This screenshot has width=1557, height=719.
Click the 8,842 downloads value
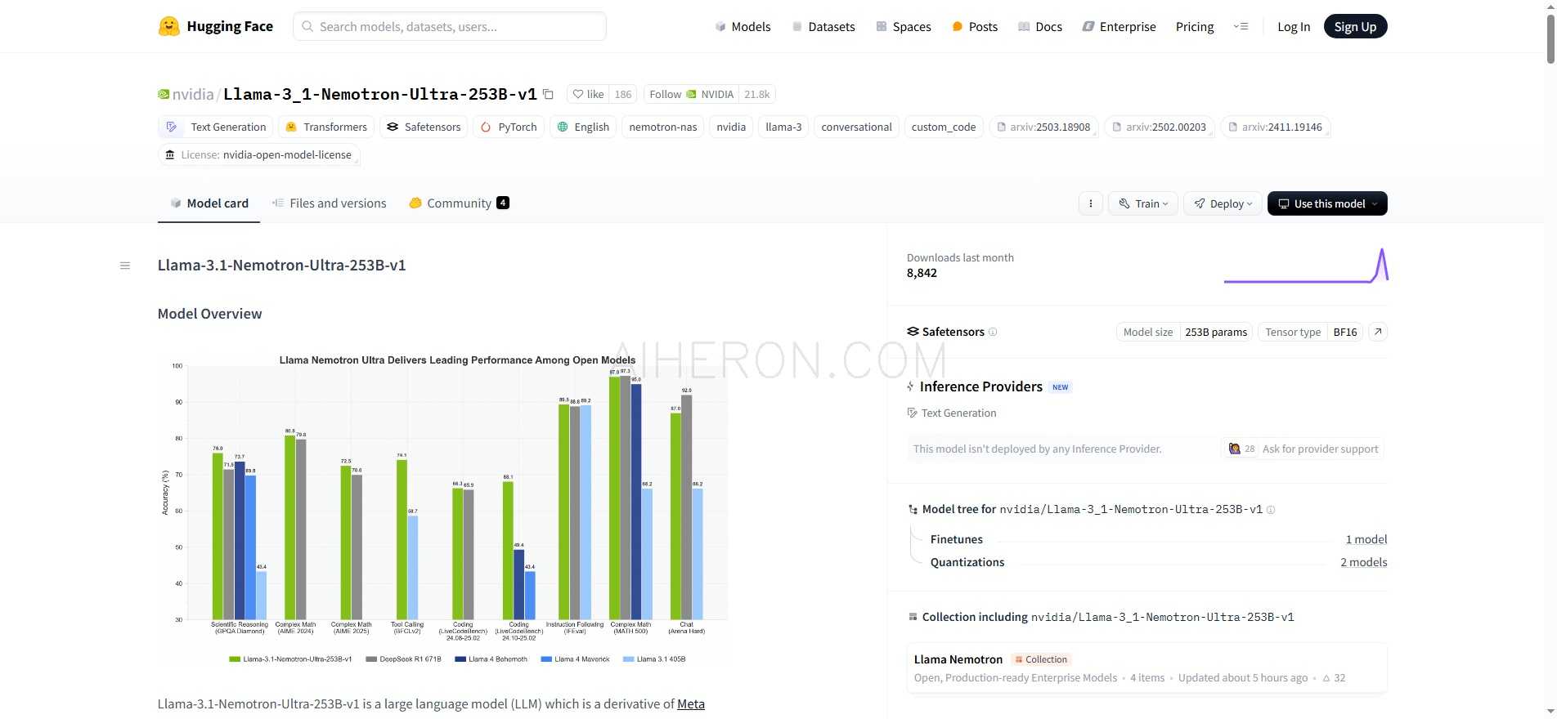pyautogui.click(x=922, y=273)
